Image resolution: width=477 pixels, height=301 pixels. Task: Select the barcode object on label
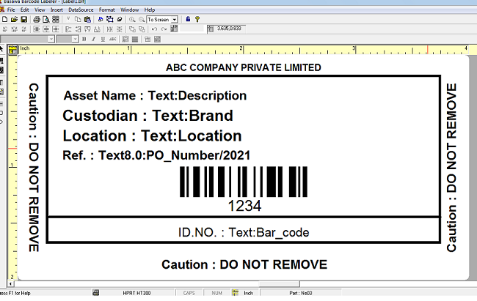244,182
